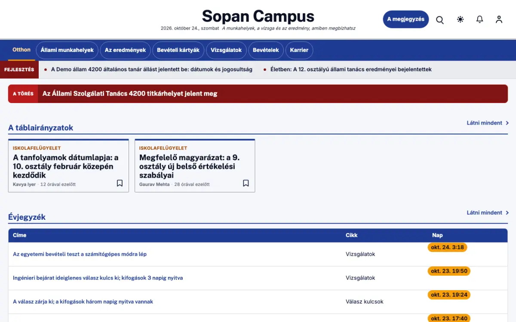Go to the Vizsgálatok nav tab

(226, 50)
